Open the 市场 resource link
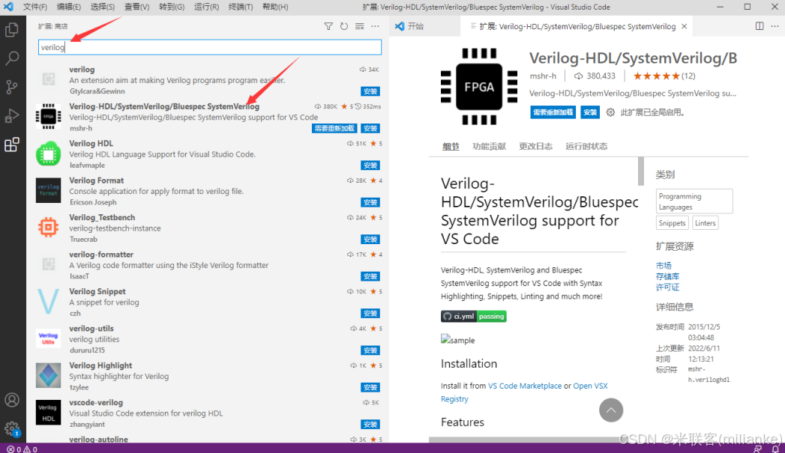Screen dimensions: 785x453 point(664,266)
